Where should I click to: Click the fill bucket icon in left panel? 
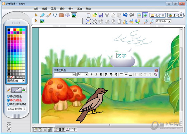(24, 90)
